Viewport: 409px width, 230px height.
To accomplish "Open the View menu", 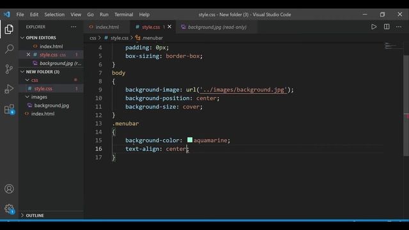I will pos(75,15).
